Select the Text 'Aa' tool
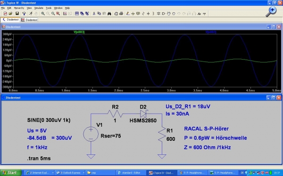Screen dimensions: 283x176 pos(199,14)
